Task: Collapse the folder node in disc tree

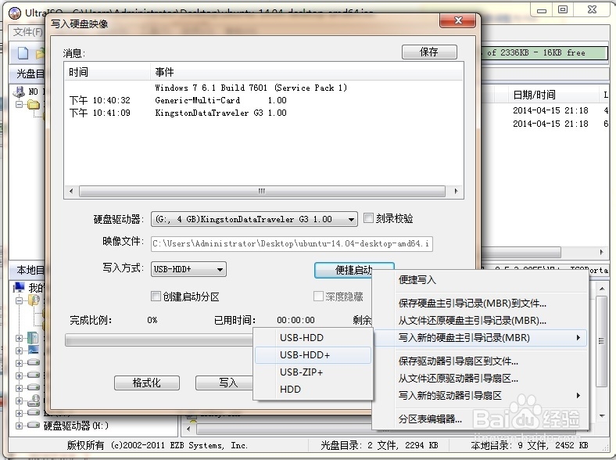Action: [x=19, y=105]
